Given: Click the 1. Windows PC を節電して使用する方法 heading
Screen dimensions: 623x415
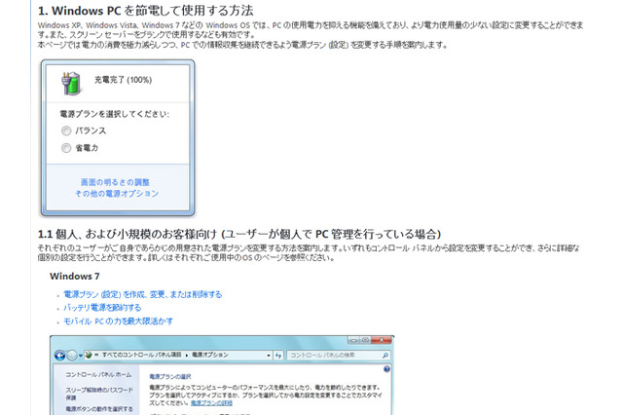Looking at the screenshot, I should pos(146,11).
